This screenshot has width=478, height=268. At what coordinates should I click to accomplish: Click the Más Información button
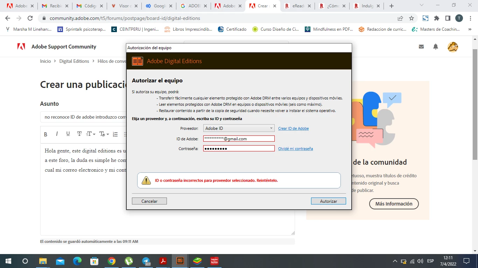pos(394,204)
